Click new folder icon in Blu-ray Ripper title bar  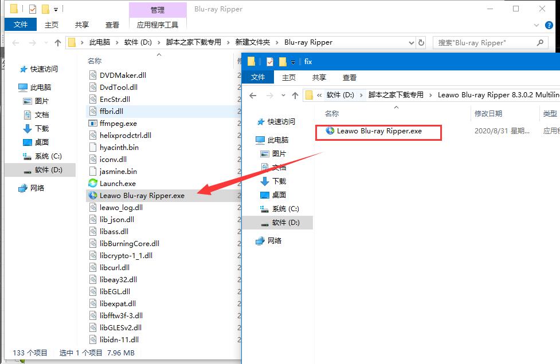point(45,9)
